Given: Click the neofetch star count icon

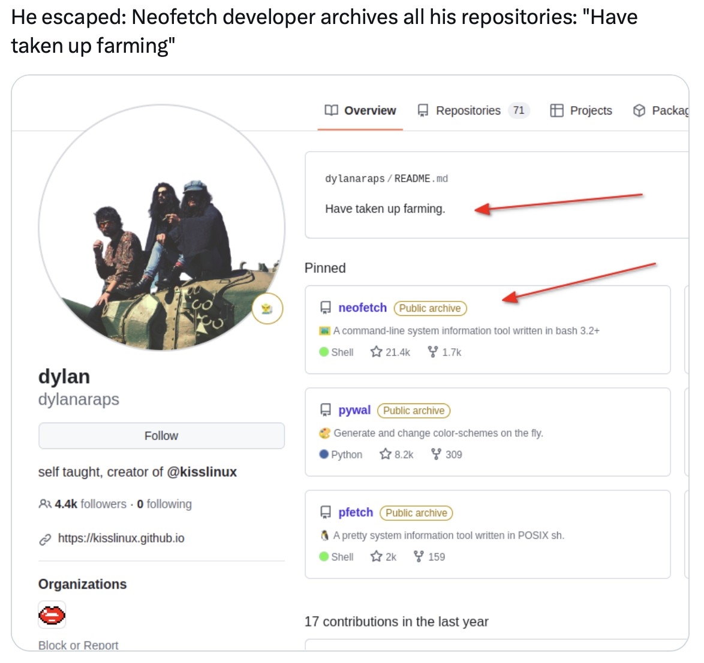Looking at the screenshot, I should [x=376, y=352].
